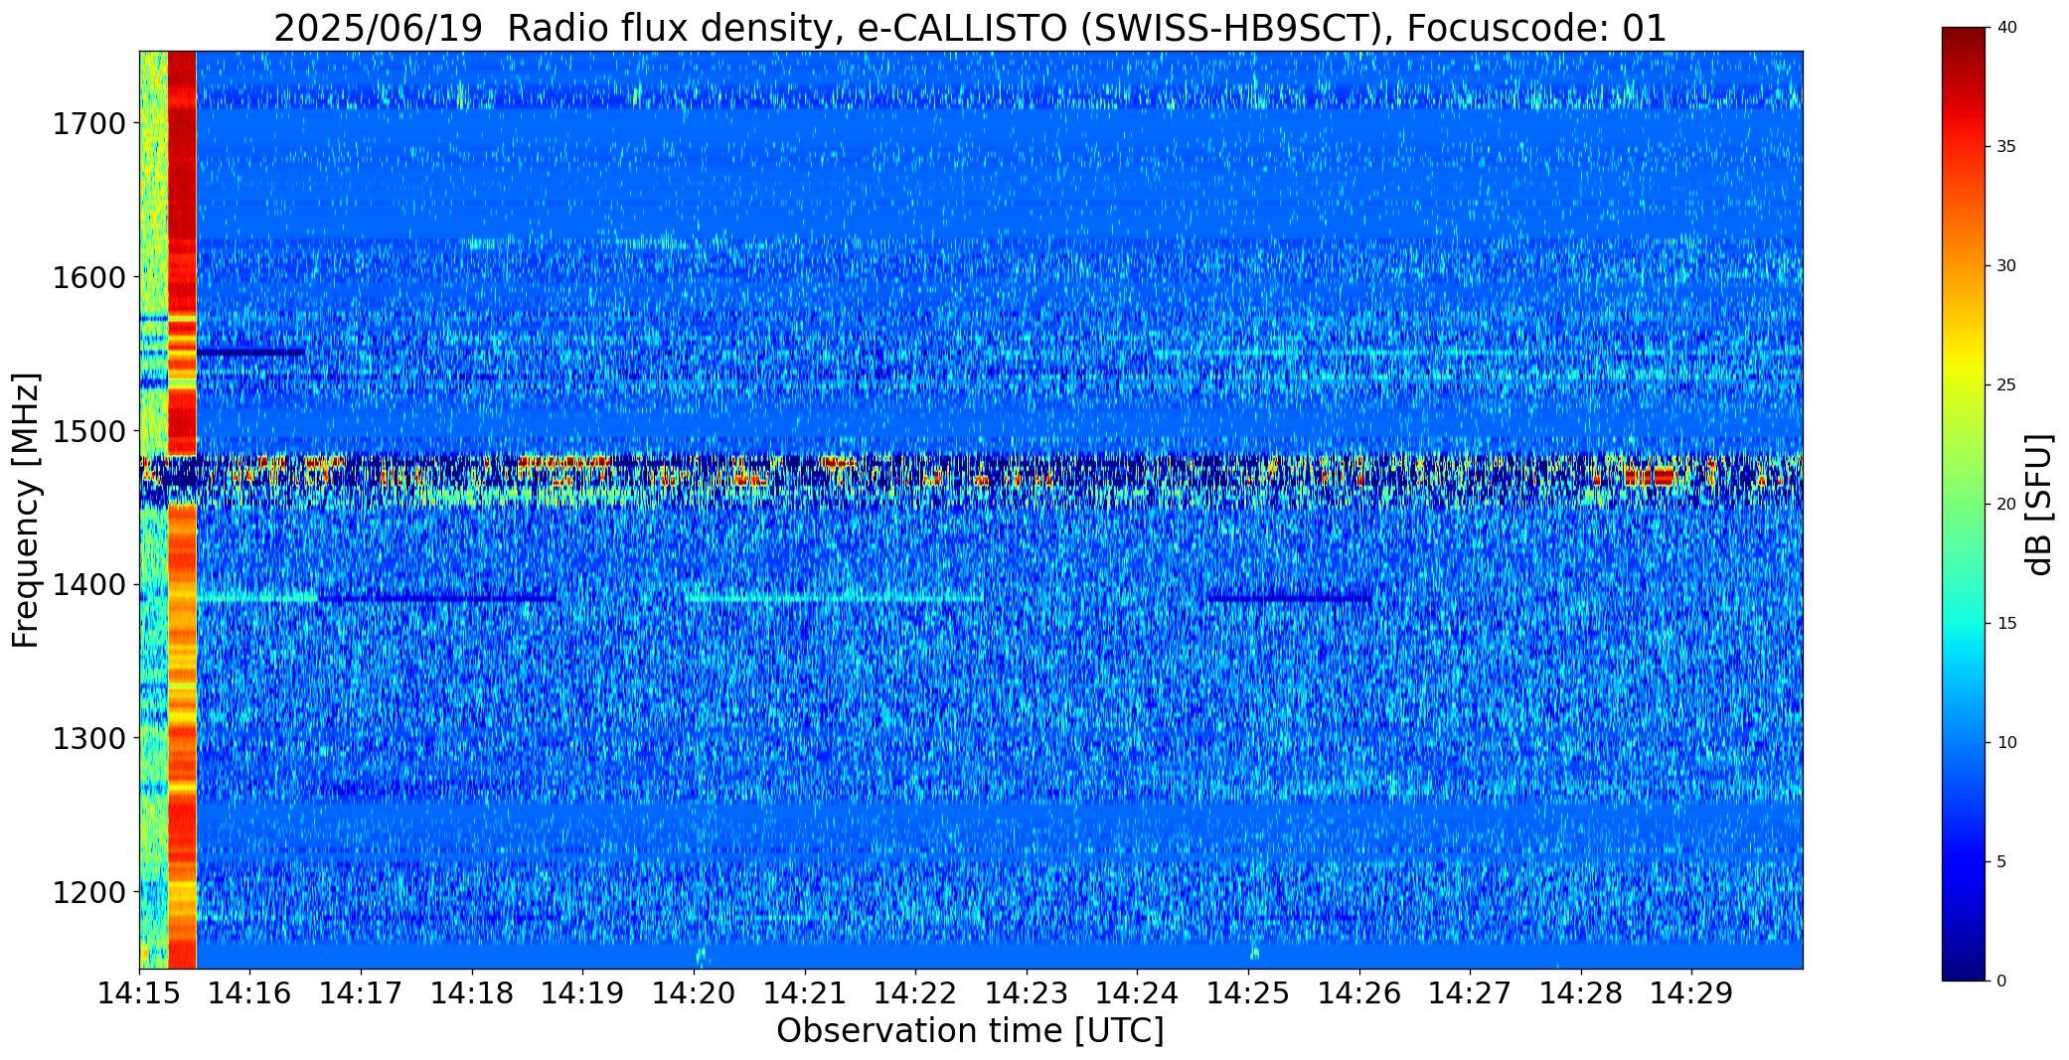Click the 14:27 time tick label

click(1470, 992)
